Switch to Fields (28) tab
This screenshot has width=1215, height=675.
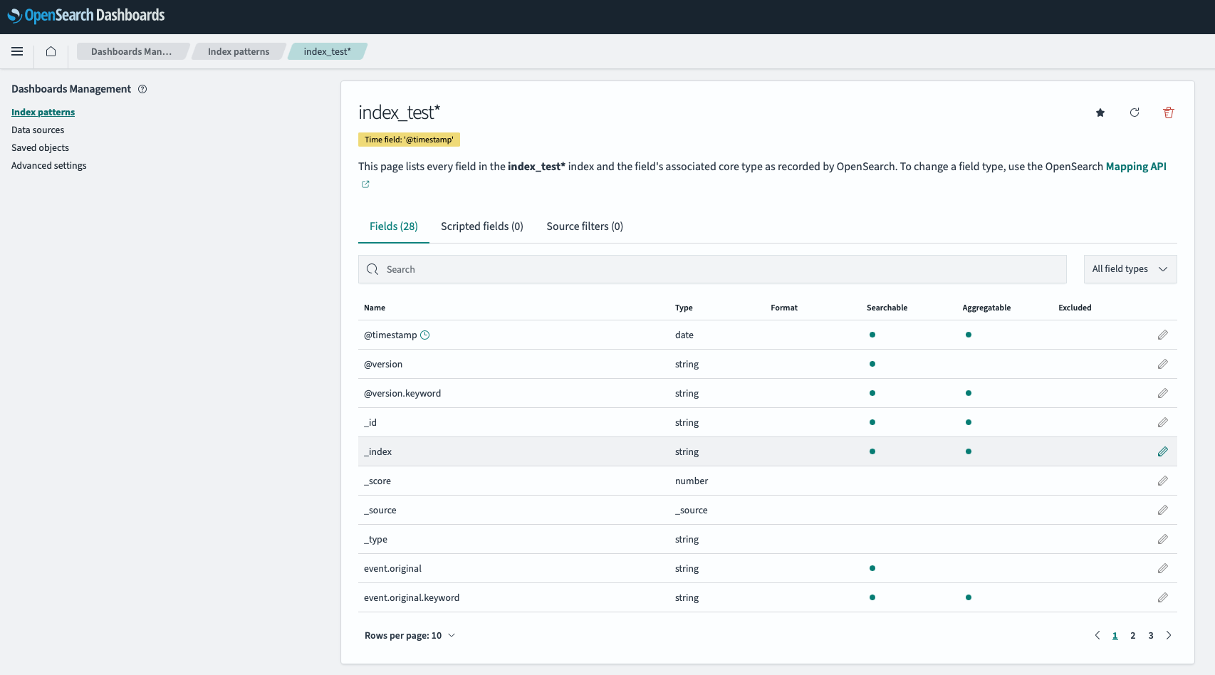[394, 226]
